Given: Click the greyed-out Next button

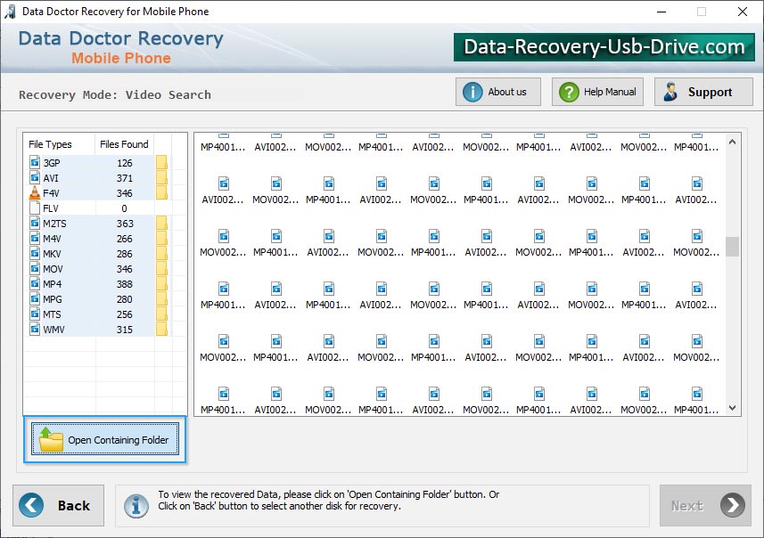Looking at the screenshot, I should click(705, 505).
